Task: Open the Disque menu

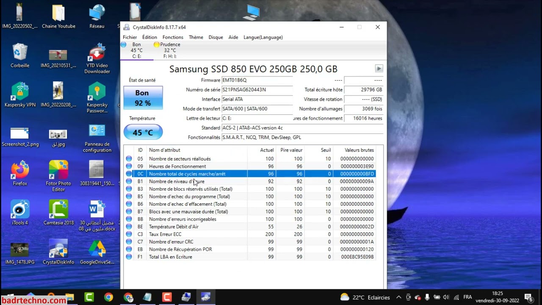Action: click(216, 37)
